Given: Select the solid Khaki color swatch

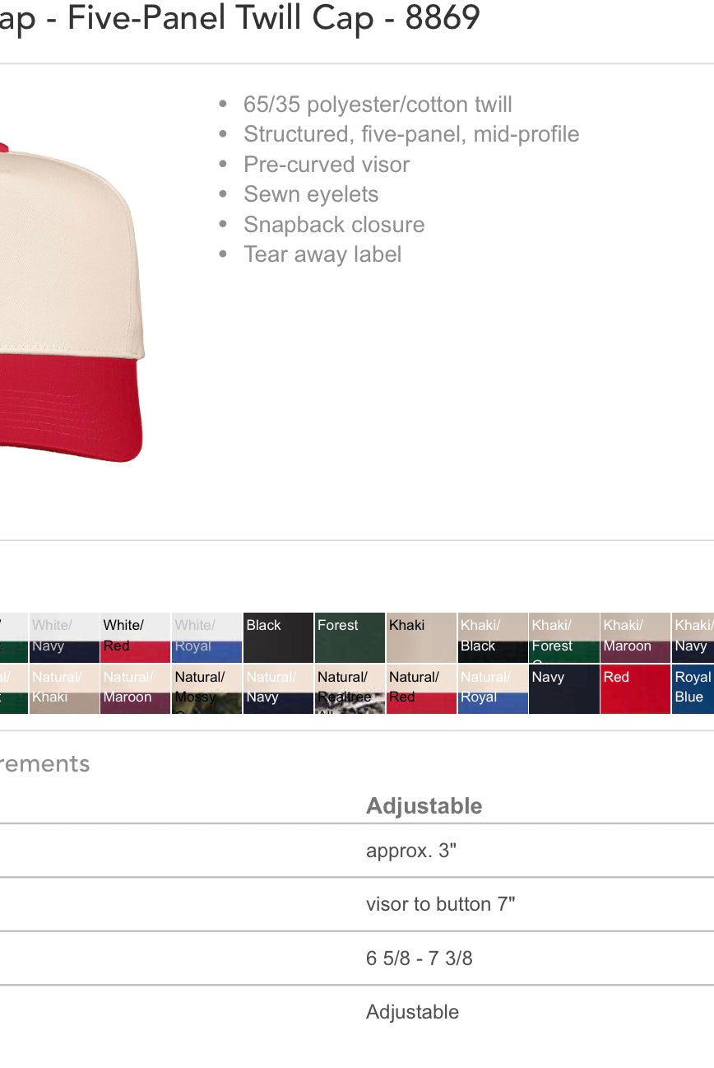Looking at the screenshot, I should pyautogui.click(x=421, y=637).
